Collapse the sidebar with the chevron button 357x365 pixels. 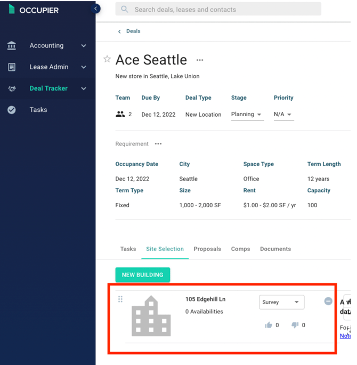point(96,9)
